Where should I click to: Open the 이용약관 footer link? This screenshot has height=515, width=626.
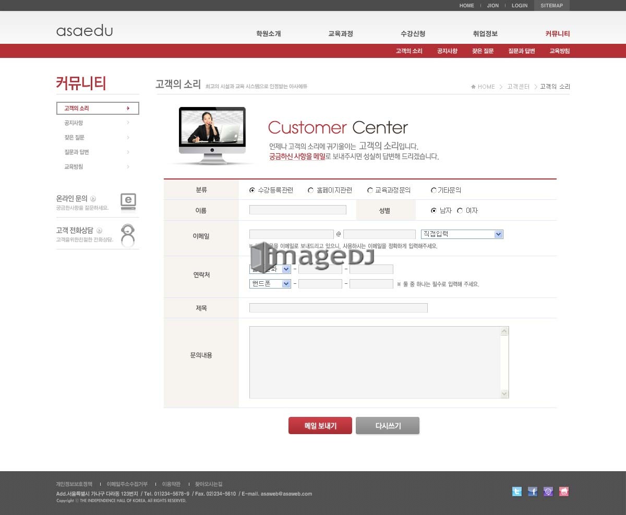171,484
